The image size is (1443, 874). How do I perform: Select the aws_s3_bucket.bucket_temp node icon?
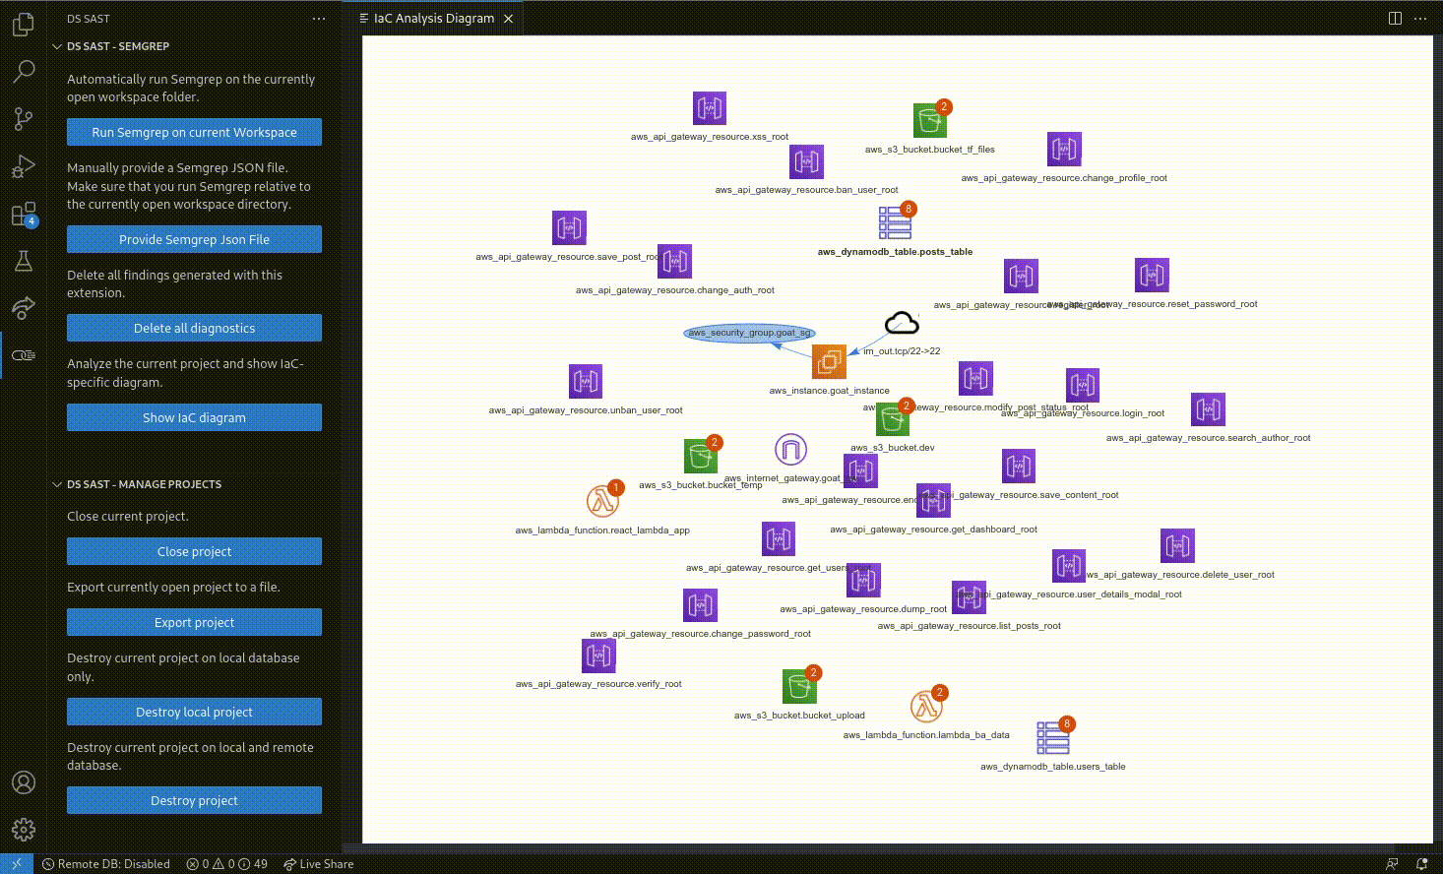coord(701,456)
